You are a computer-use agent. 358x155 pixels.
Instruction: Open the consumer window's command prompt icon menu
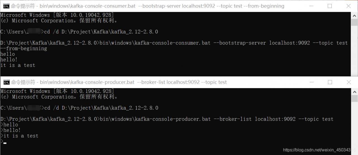(x=6, y=6)
